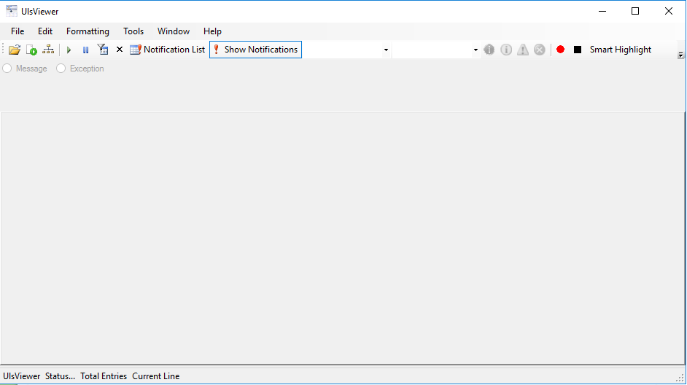The width and height of the screenshot is (687, 385).
Task: Click Smart Highlight
Action: [x=621, y=50]
